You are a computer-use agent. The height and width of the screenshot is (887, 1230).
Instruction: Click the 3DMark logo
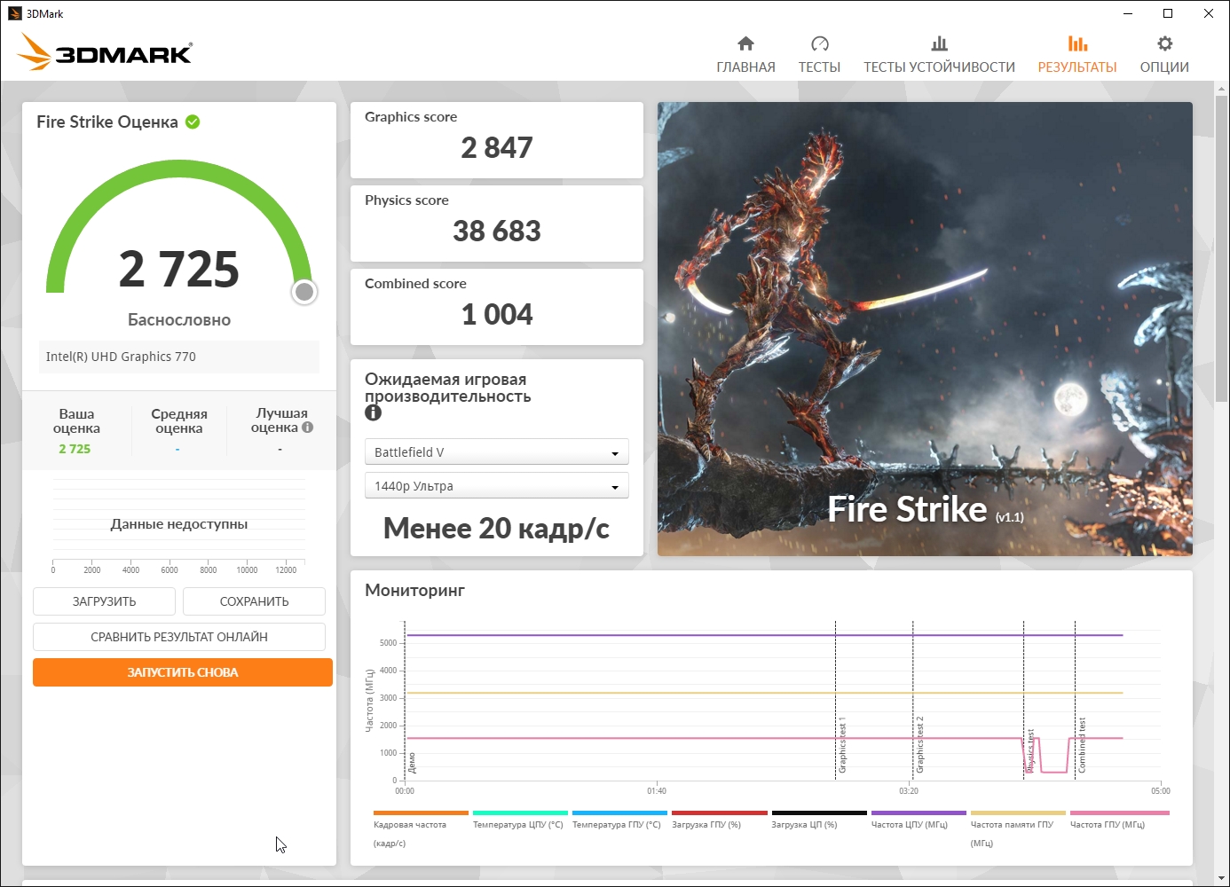click(105, 52)
